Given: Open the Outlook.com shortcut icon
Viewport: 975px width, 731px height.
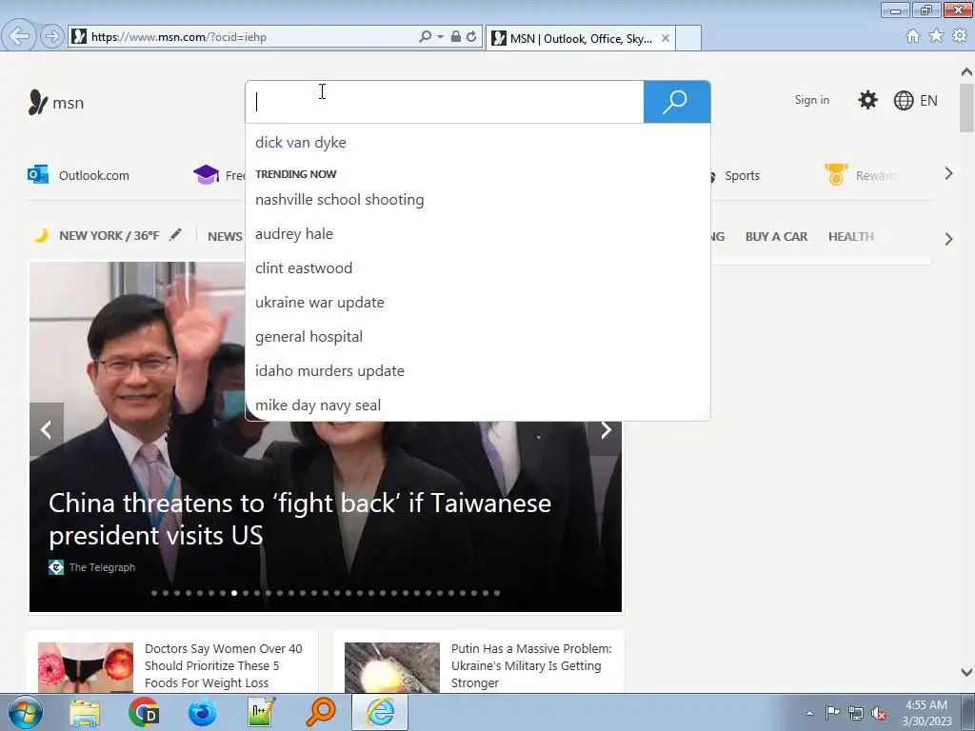Looking at the screenshot, I should (38, 175).
